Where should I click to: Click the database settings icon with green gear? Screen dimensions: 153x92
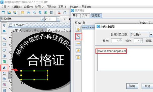pos(46,13)
